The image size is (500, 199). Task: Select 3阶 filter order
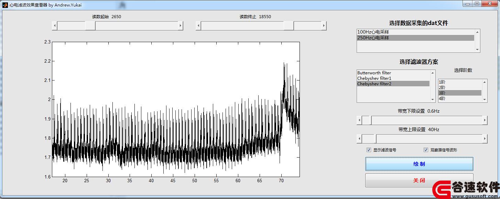tap(460, 93)
